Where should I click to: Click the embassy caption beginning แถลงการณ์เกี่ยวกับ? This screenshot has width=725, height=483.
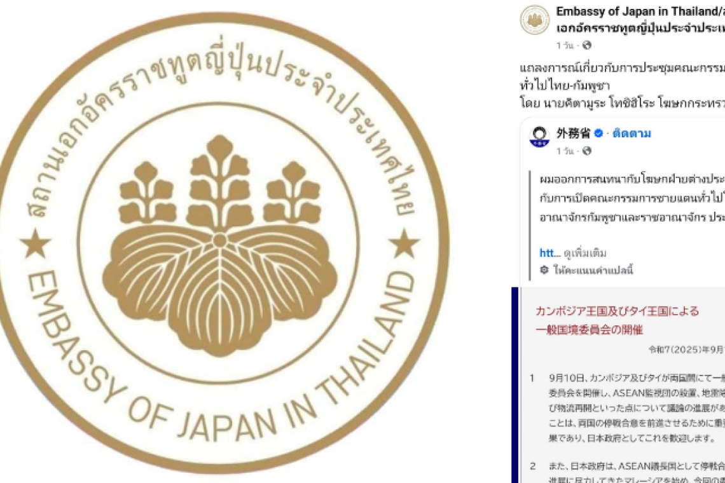pyautogui.click(x=623, y=86)
